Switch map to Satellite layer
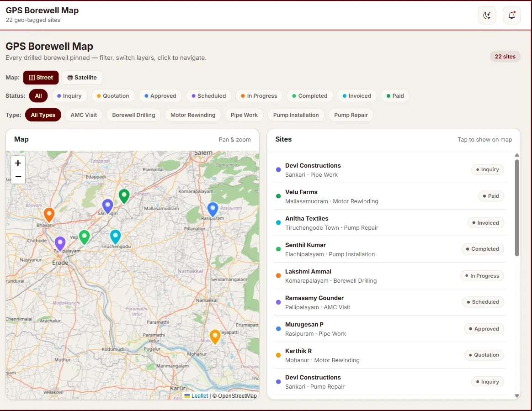Viewport: 532px width, 411px height. click(82, 77)
